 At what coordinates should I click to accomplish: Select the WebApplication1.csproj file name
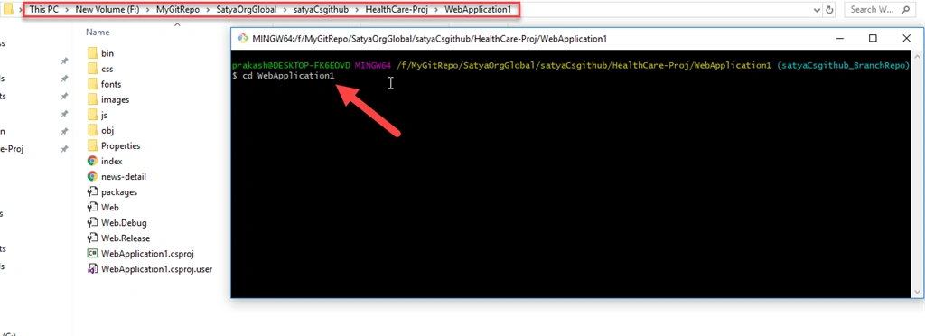pyautogui.click(x=147, y=254)
